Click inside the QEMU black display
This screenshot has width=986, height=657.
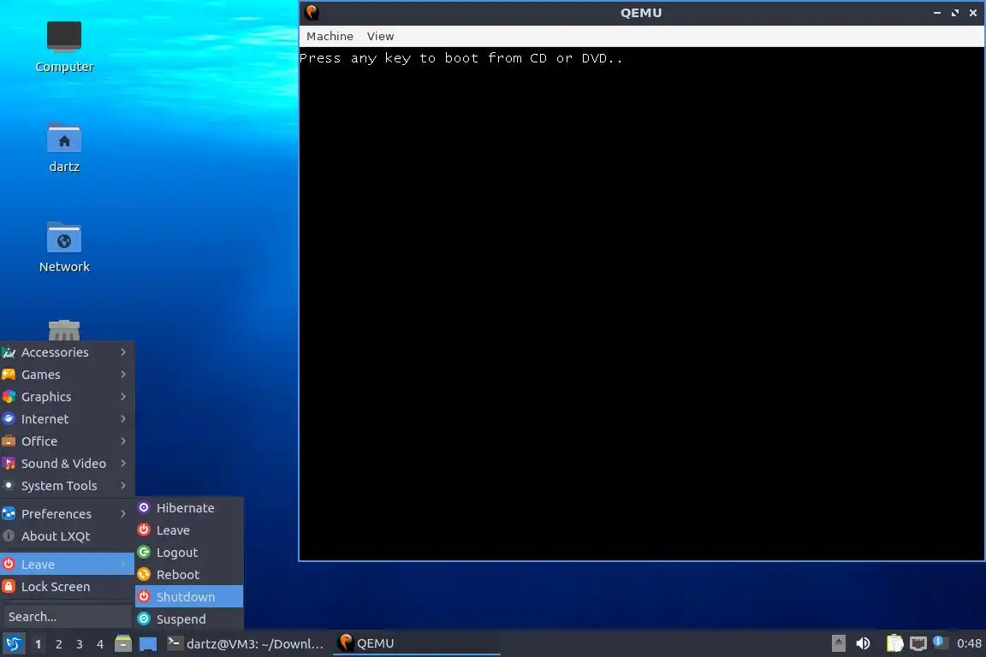click(x=641, y=303)
